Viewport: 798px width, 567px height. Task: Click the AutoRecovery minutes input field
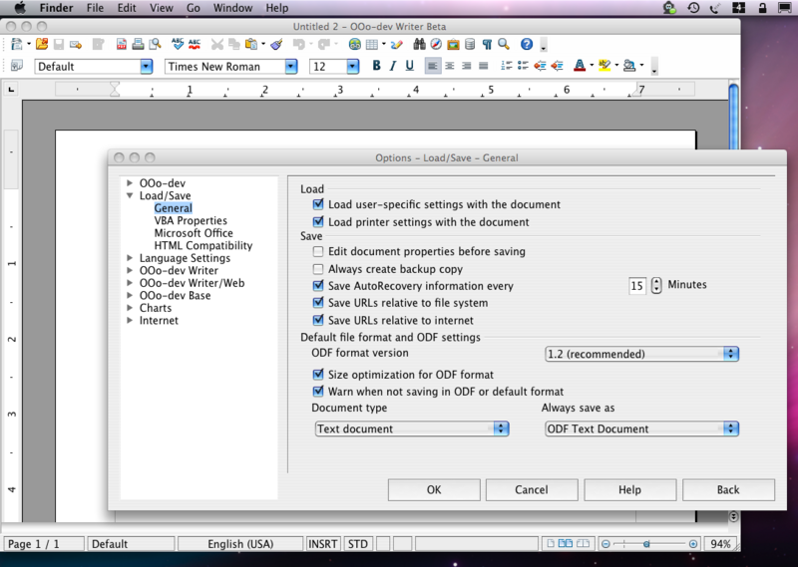637,286
